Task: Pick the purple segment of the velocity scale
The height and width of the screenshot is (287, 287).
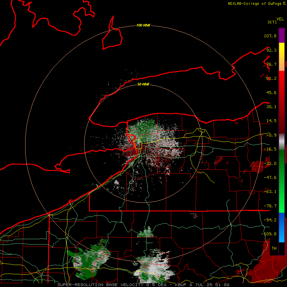Action: tap(282, 35)
